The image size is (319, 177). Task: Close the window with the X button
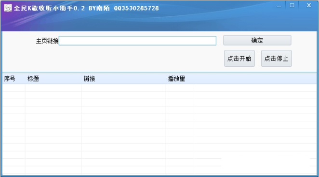309,5
